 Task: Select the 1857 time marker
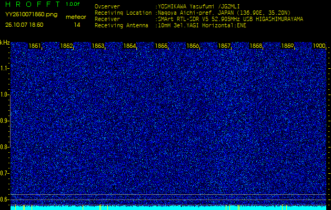click(x=224, y=46)
